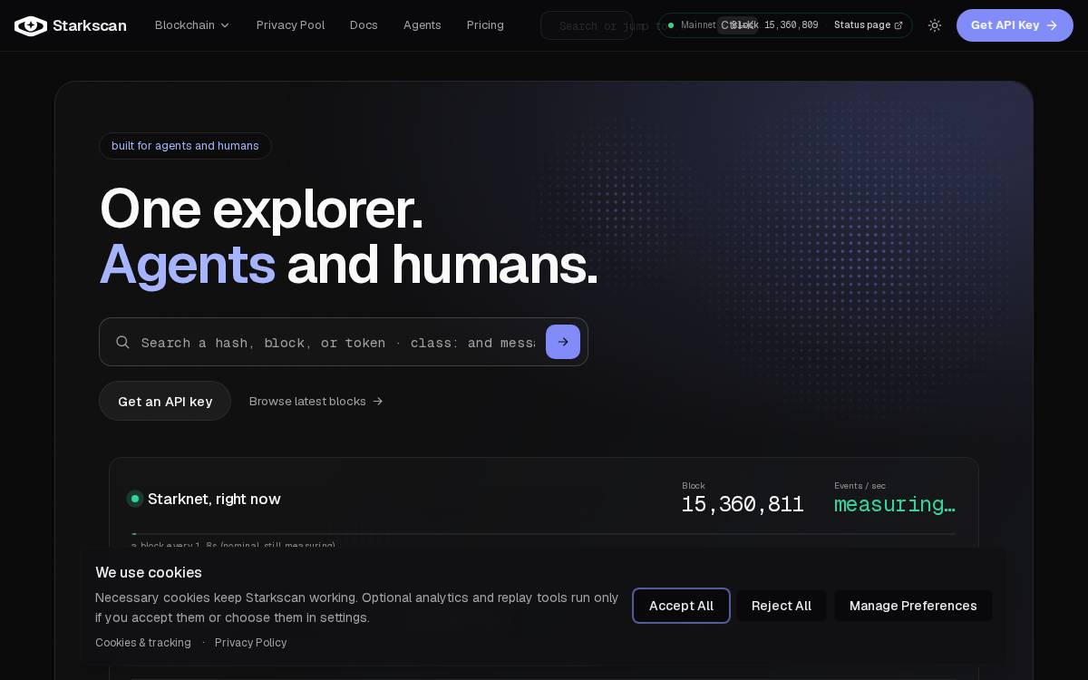
Task: Click the green live dot beside Starknet
Action: point(135,499)
